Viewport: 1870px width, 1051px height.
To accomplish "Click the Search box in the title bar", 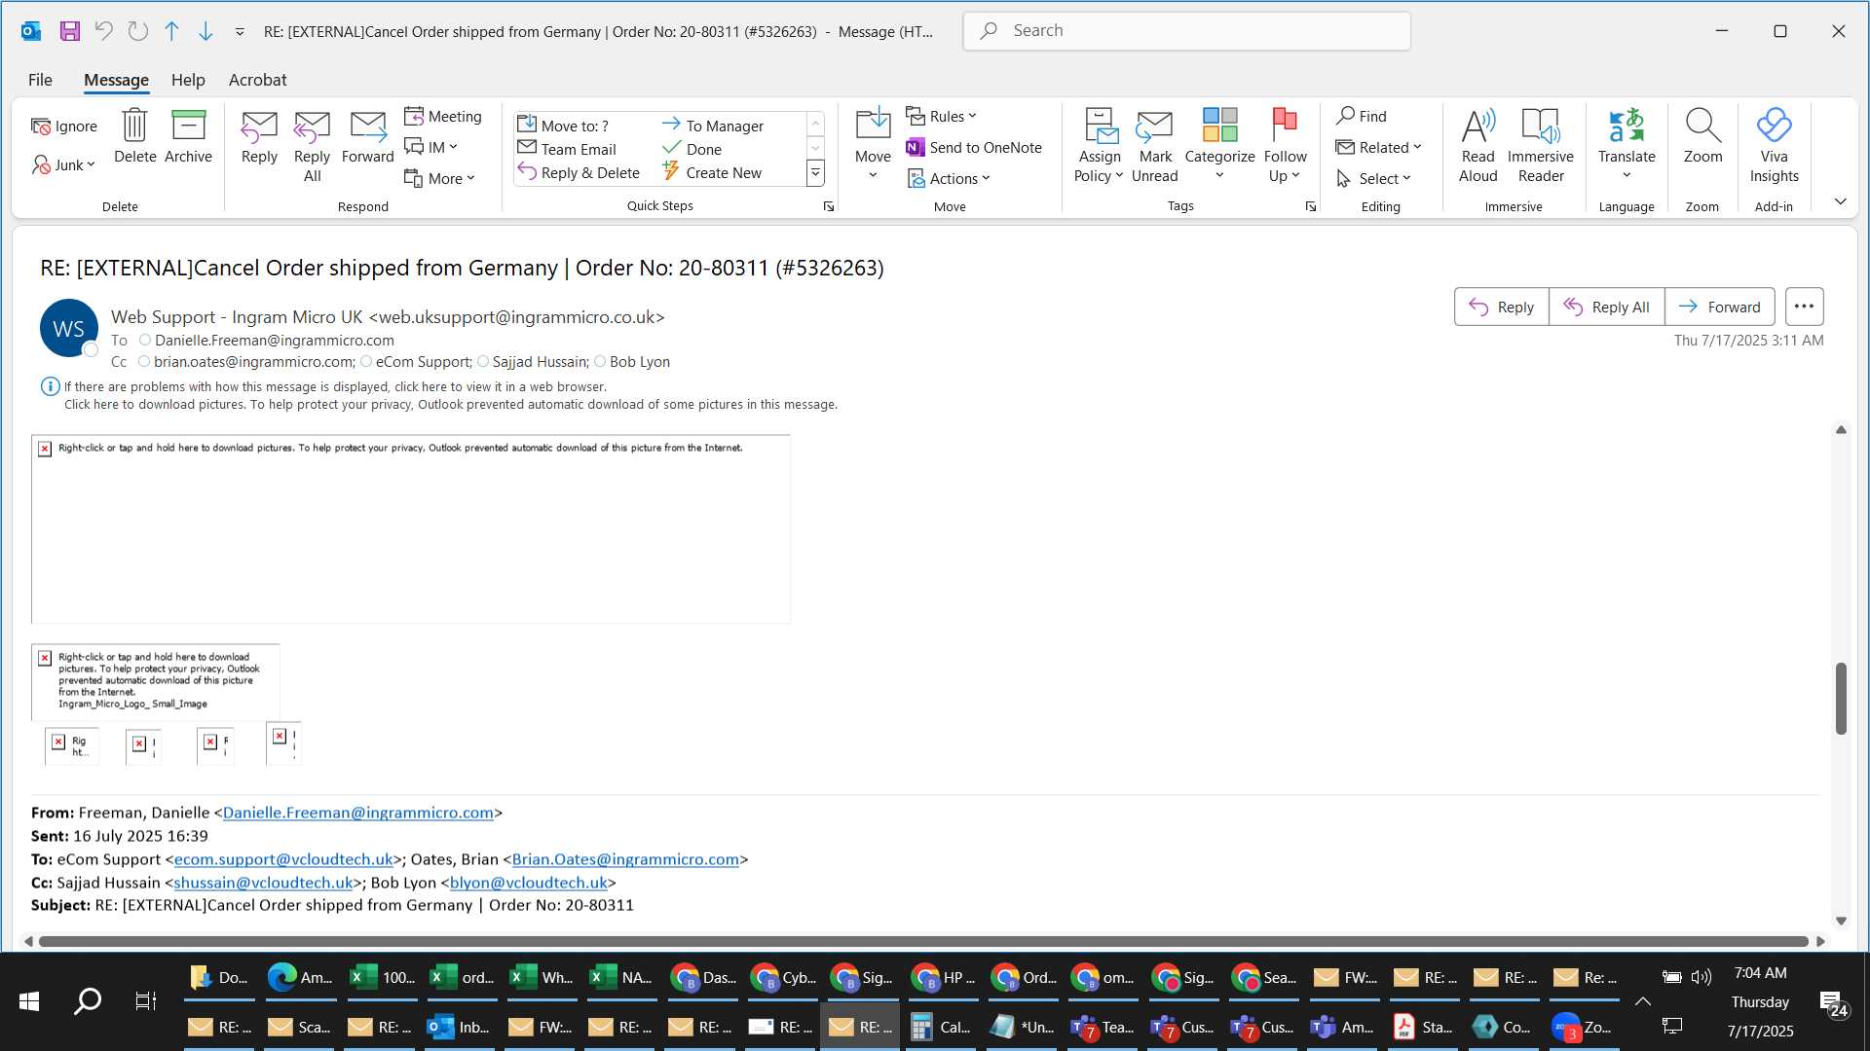I will (x=1186, y=31).
